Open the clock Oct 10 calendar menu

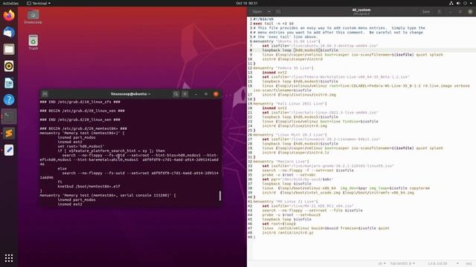point(247,3)
